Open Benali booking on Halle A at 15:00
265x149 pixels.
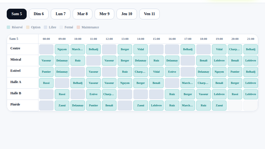click(156, 83)
